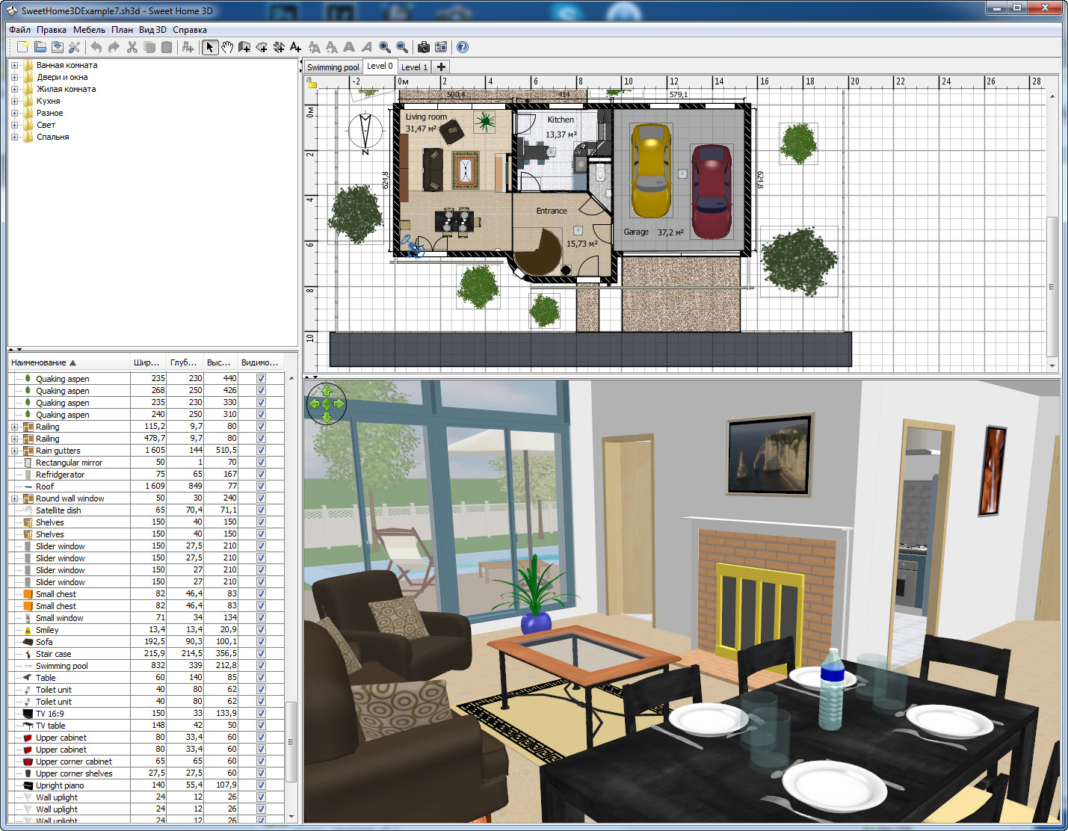Expand the Rain gutters group

coord(14,451)
